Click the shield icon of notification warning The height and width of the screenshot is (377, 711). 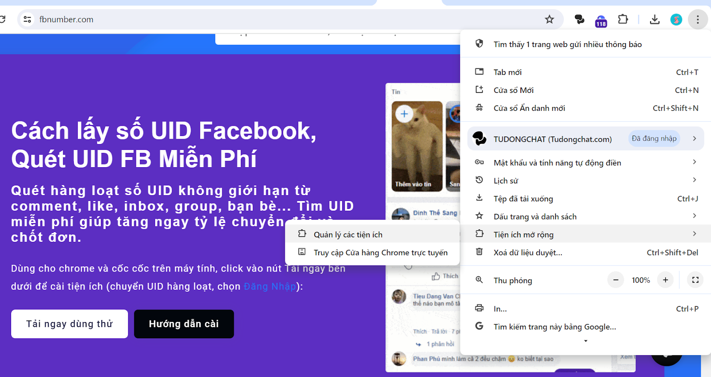479,44
